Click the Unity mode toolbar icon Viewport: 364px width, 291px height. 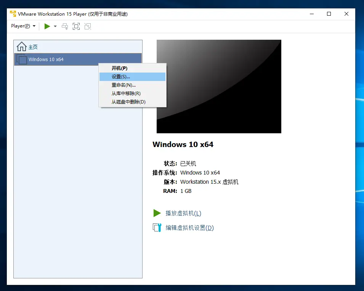coord(88,26)
